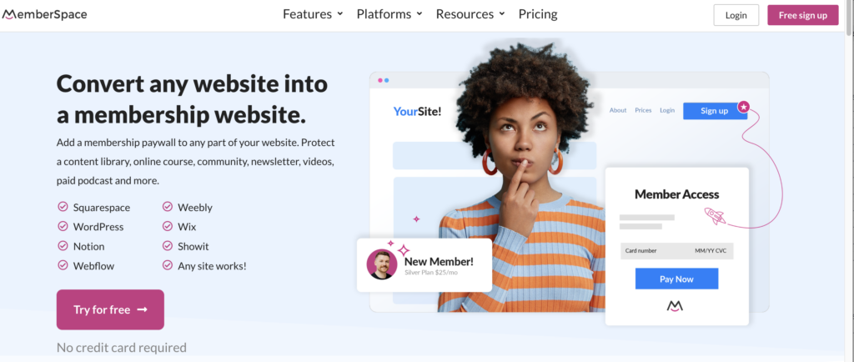Click the checkmark icon beside WordPress
This screenshot has width=854, height=362.
tap(63, 226)
